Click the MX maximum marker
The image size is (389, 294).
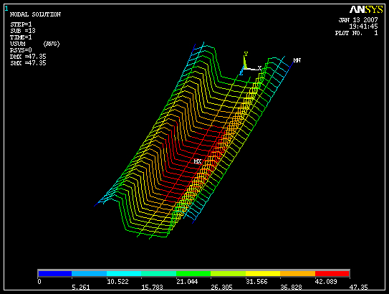(198, 161)
